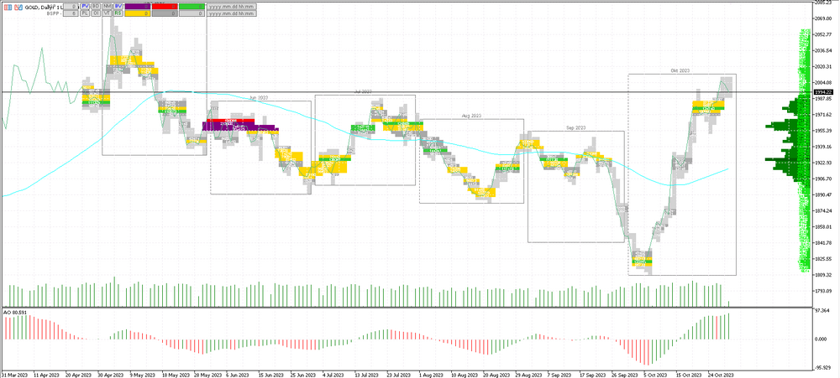The width and height of the screenshot is (840, 378).
Task: Click the 24 Oct 2023 date axis label
Action: (721, 375)
